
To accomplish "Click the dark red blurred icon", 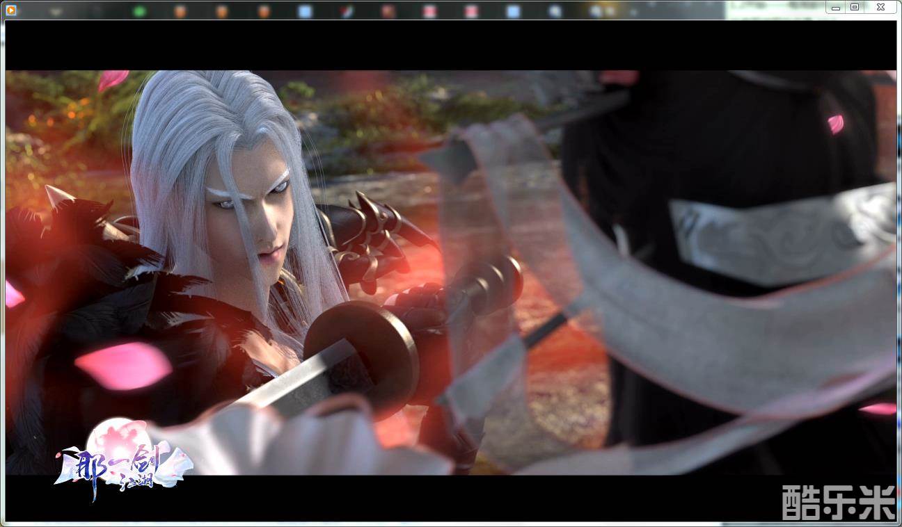I will 388,11.
